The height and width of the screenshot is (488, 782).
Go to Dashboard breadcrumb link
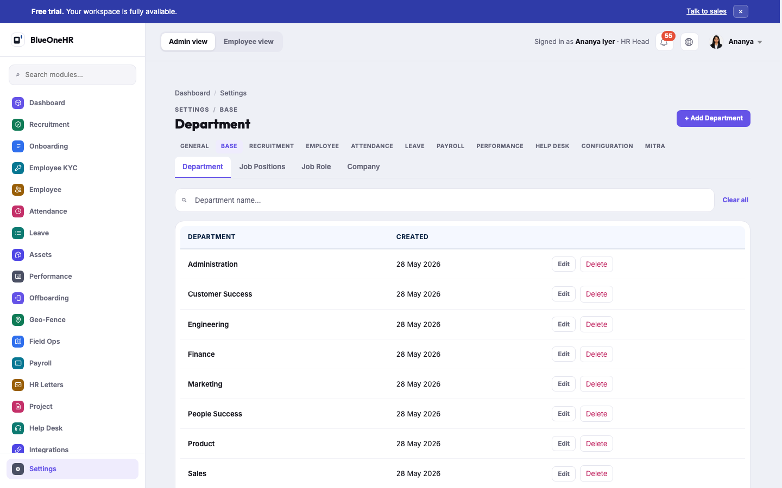tap(192, 93)
